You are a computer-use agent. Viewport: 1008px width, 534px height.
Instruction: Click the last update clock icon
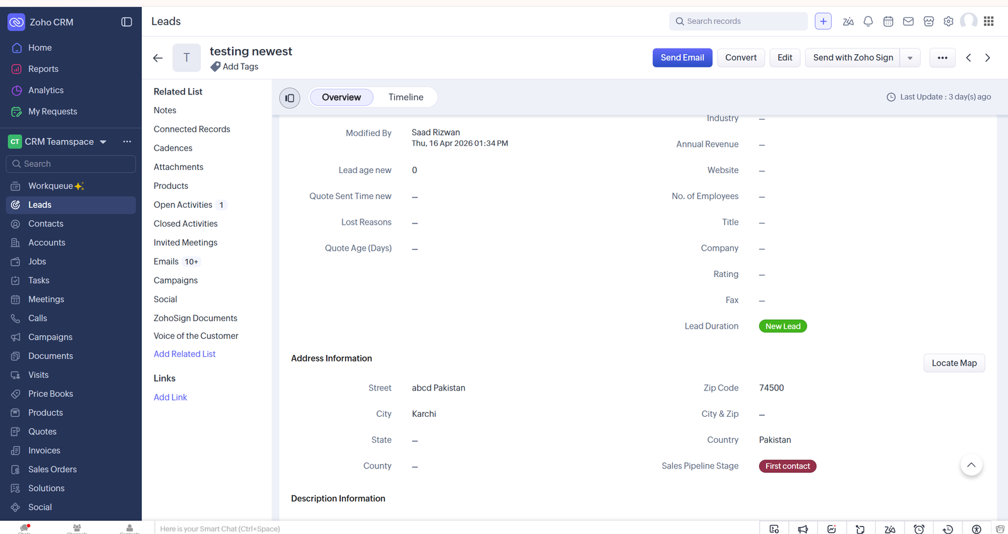pos(891,97)
